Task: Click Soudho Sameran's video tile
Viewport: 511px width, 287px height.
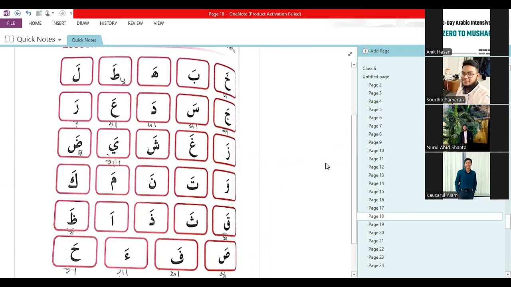Action: [467, 80]
